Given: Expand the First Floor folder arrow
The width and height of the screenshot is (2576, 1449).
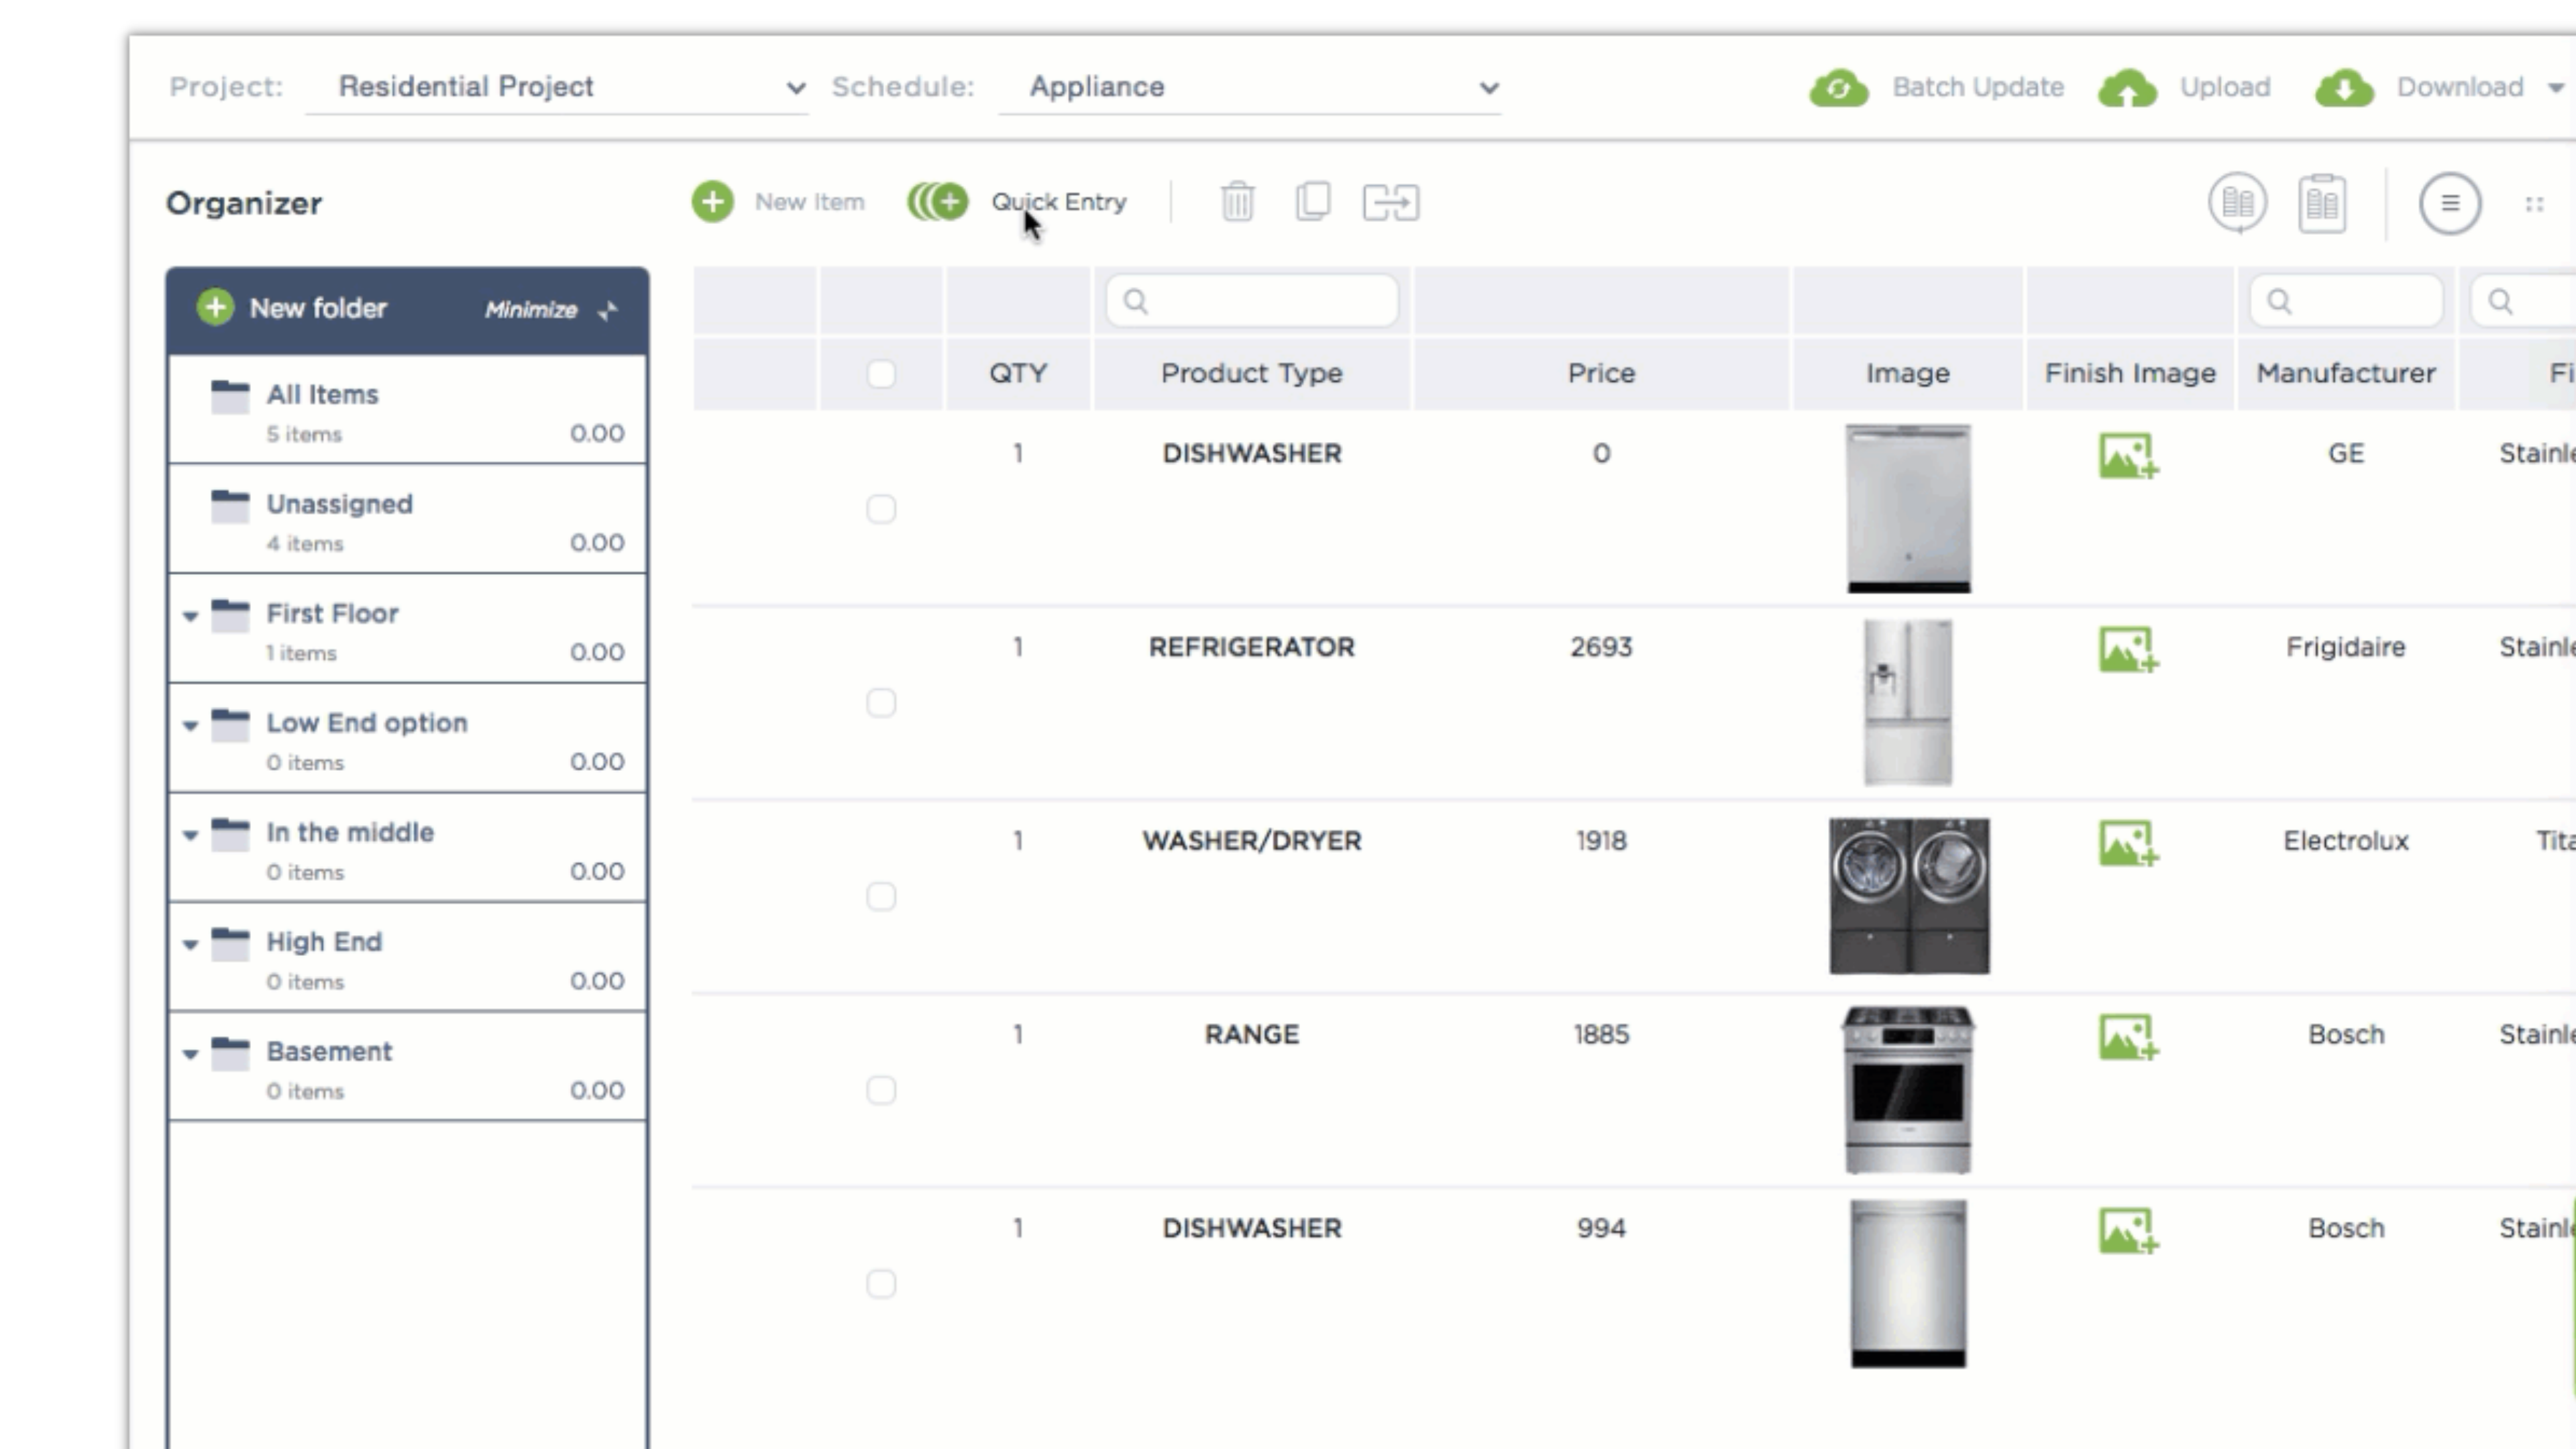Looking at the screenshot, I should 190,616.
